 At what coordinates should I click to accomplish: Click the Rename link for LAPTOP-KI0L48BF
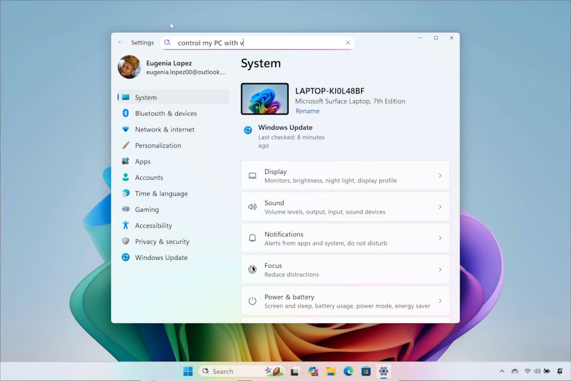307,111
